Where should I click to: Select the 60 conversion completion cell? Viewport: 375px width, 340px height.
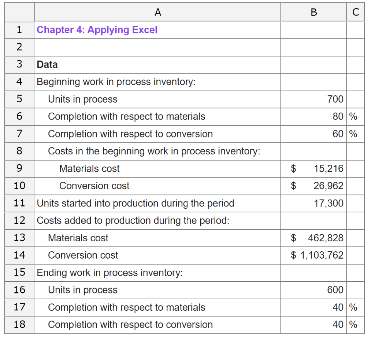tap(313, 134)
